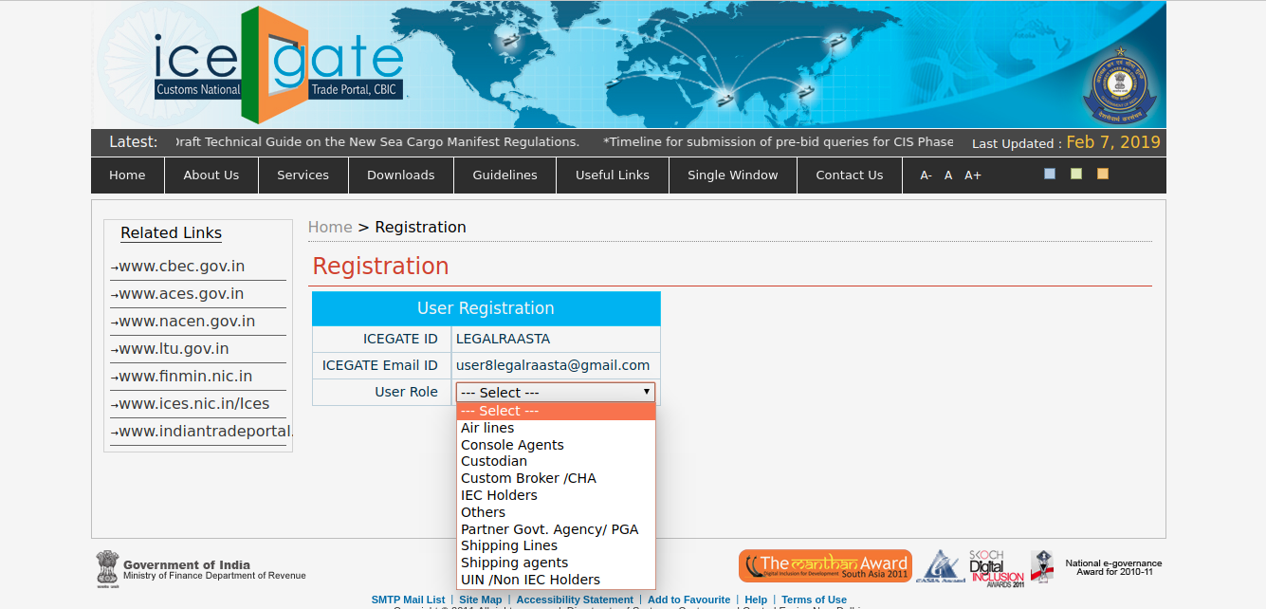Pick Shipping Lines from the role list
1266x609 pixels.
(509, 545)
